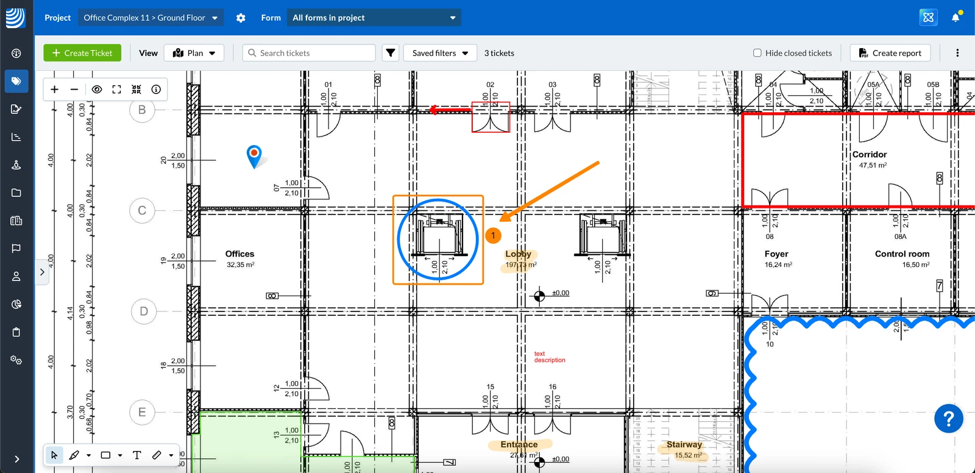Open the plan info icon

(156, 90)
